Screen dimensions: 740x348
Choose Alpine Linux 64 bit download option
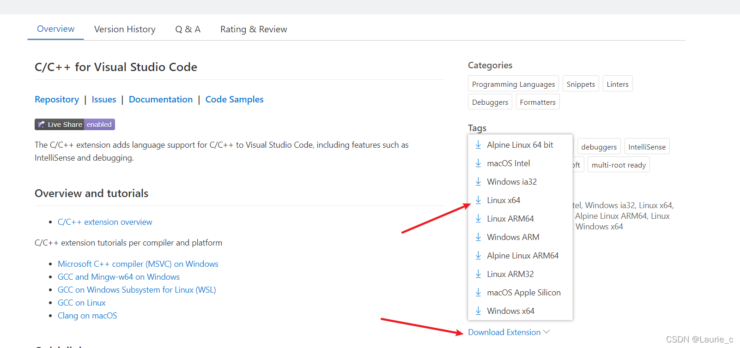click(x=520, y=145)
